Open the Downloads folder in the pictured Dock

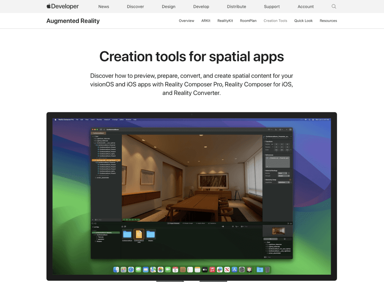click(x=260, y=269)
